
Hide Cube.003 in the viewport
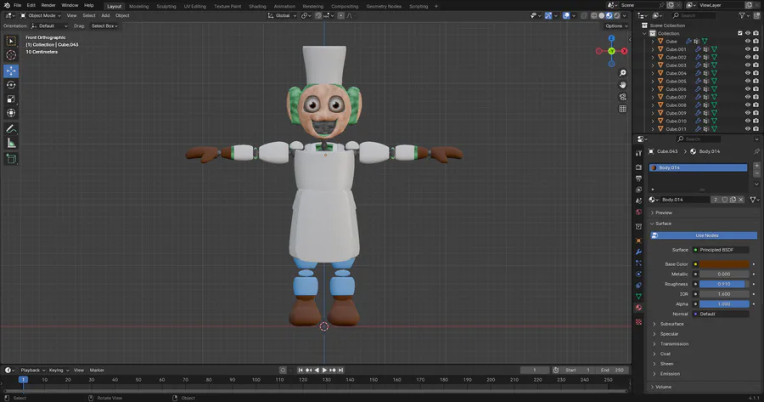[748, 65]
